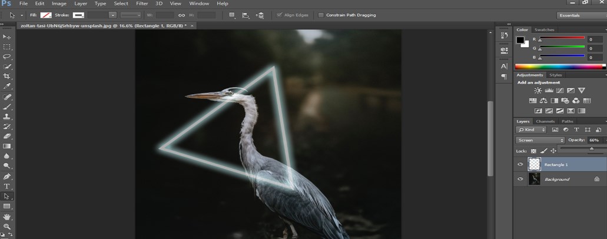Open the File menu
This screenshot has height=239, width=607.
point(23,4)
